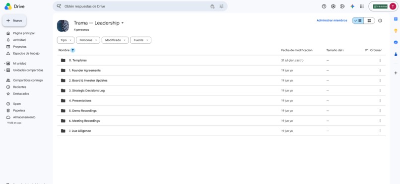Open the Google apps grid icon
This screenshot has height=184, width=400.
pyautogui.click(x=362, y=6)
